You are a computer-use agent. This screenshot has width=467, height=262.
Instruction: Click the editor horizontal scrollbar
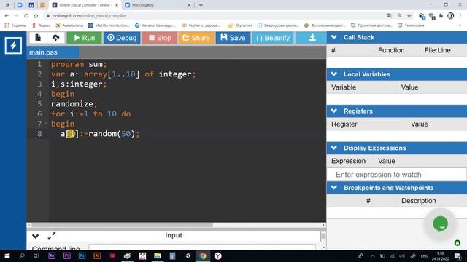(x=122, y=225)
